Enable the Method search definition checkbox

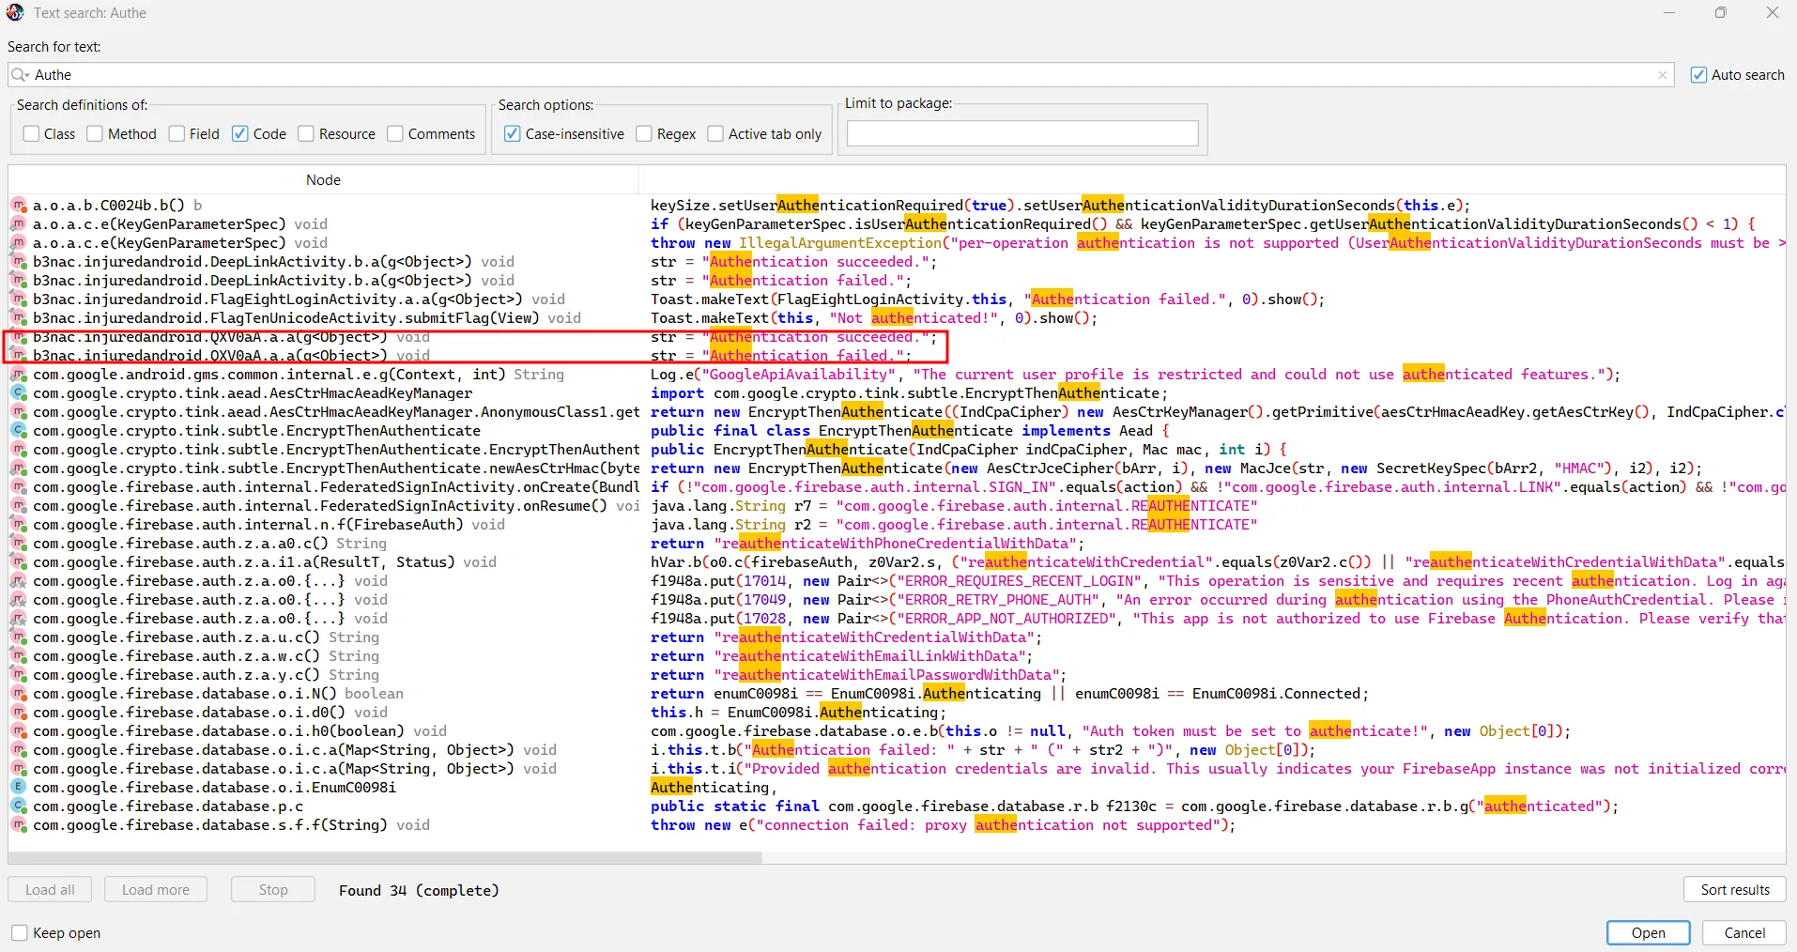(x=95, y=134)
